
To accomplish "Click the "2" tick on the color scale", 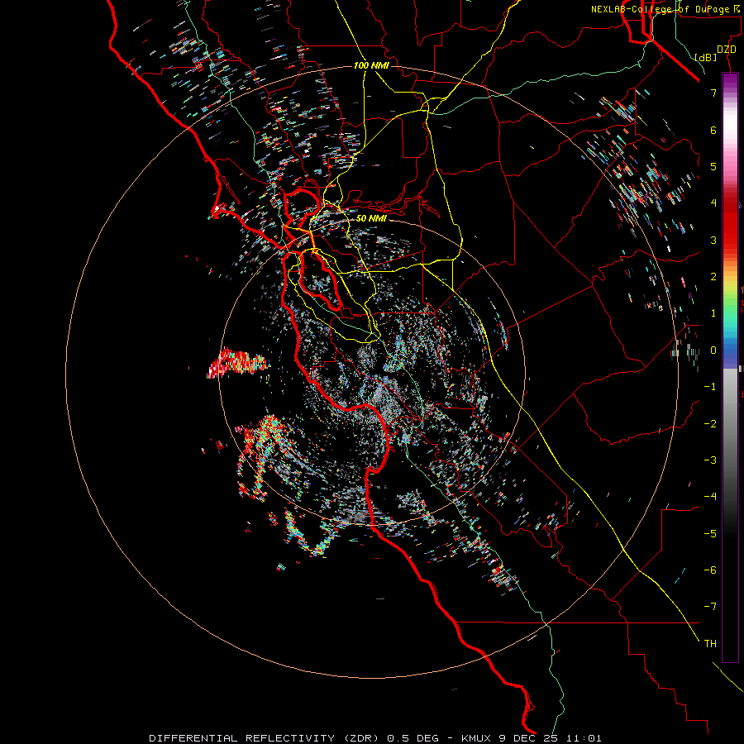I will click(713, 277).
